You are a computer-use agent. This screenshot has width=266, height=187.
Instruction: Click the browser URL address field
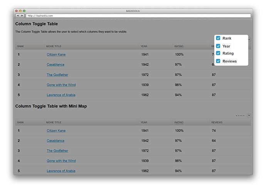pyautogui.click(x=139, y=16)
